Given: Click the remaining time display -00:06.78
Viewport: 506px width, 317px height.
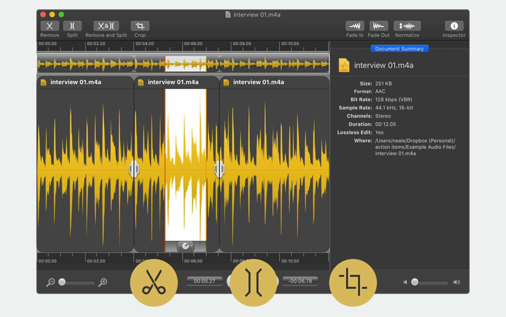Looking at the screenshot, I should pos(300,281).
